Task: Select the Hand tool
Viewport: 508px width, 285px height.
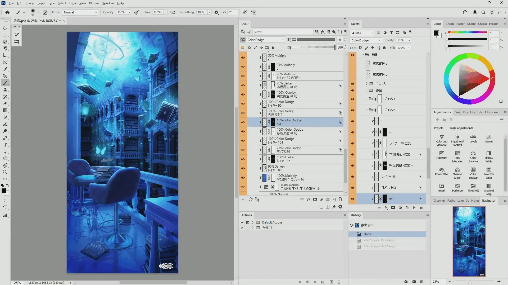Action: click(x=5, y=165)
